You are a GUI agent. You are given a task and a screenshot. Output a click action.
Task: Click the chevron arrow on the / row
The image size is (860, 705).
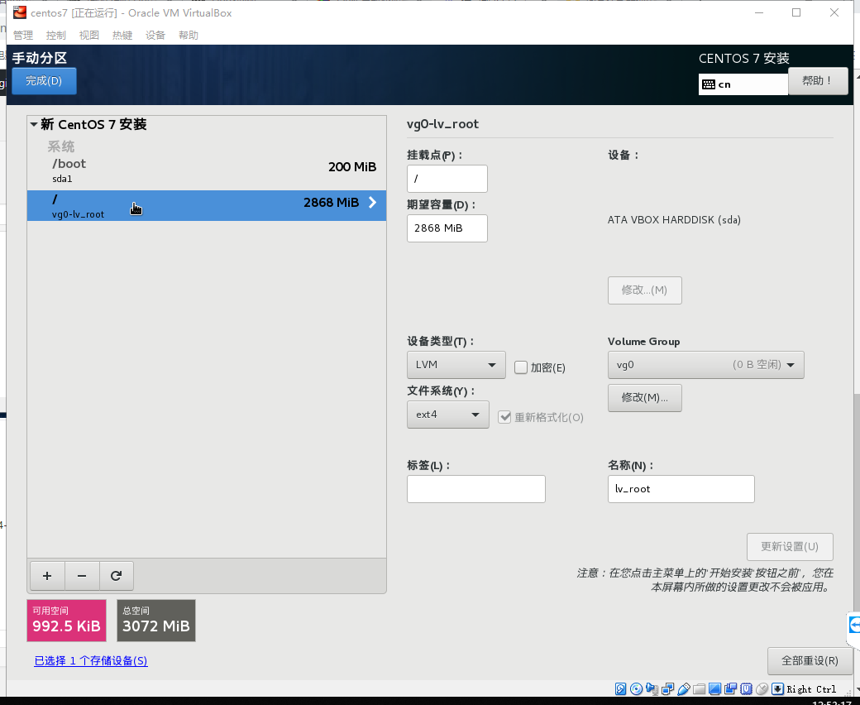point(373,203)
